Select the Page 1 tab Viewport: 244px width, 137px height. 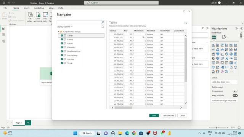pyautogui.click(x=19, y=123)
